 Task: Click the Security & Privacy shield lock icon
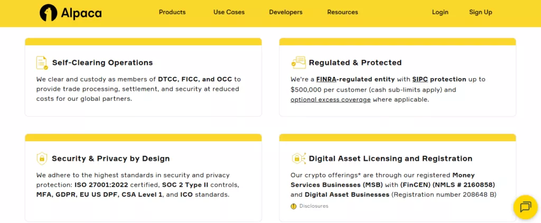42,159
